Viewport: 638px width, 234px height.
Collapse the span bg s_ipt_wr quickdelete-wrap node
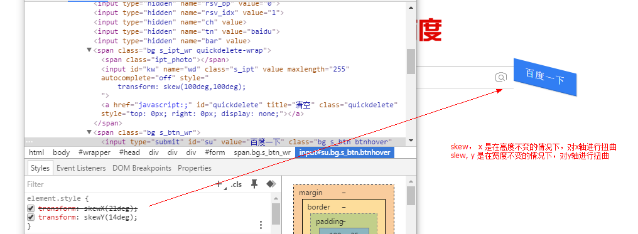[89, 50]
